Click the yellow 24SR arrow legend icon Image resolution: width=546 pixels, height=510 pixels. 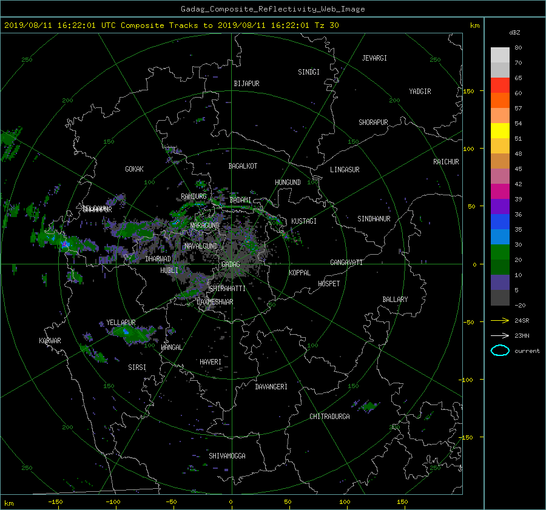click(x=500, y=320)
